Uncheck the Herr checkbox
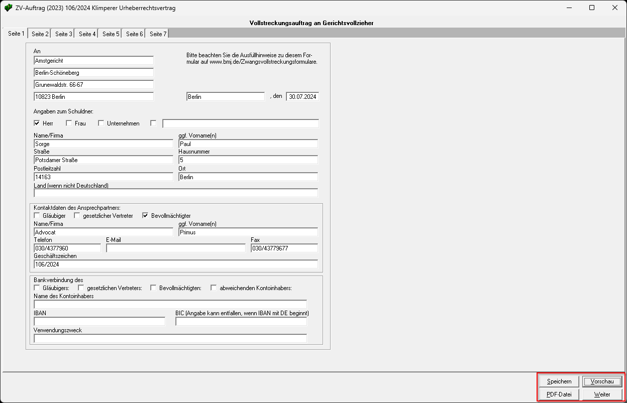This screenshot has width=627, height=403. 37,123
